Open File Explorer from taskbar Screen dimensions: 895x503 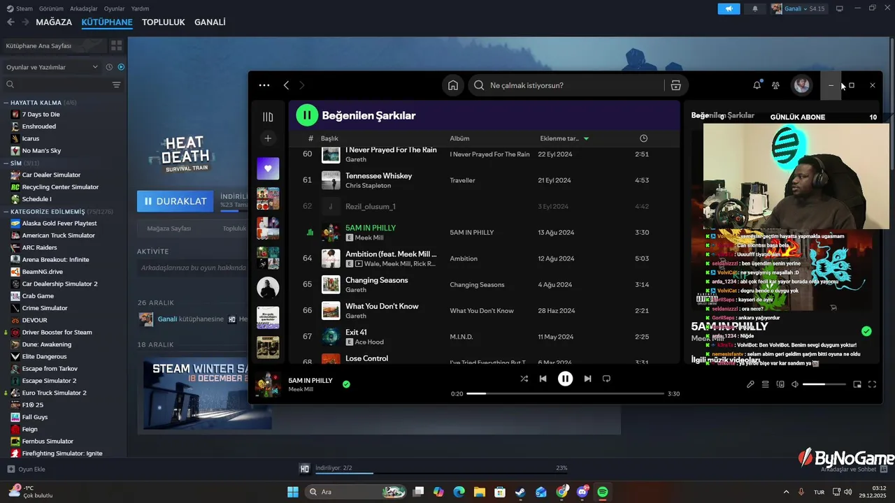tap(480, 492)
